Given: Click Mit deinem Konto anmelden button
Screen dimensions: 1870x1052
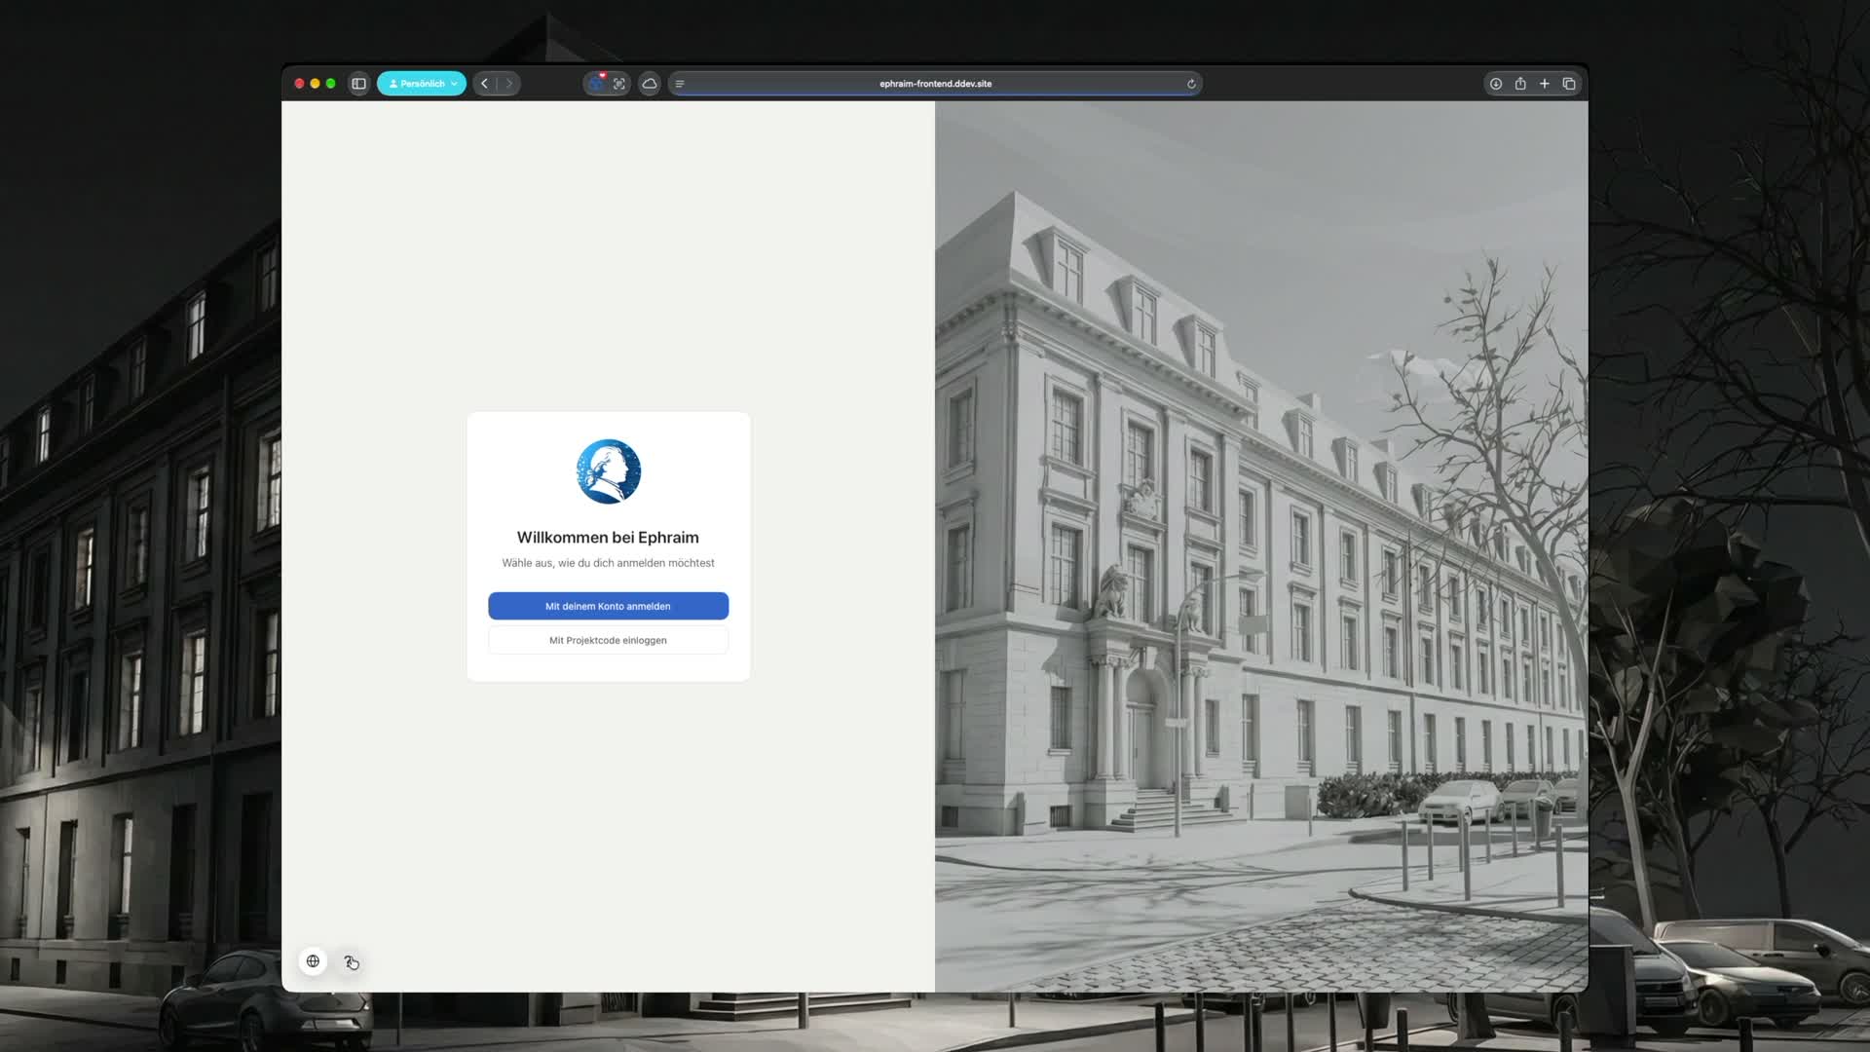Looking at the screenshot, I should pyautogui.click(x=608, y=606).
